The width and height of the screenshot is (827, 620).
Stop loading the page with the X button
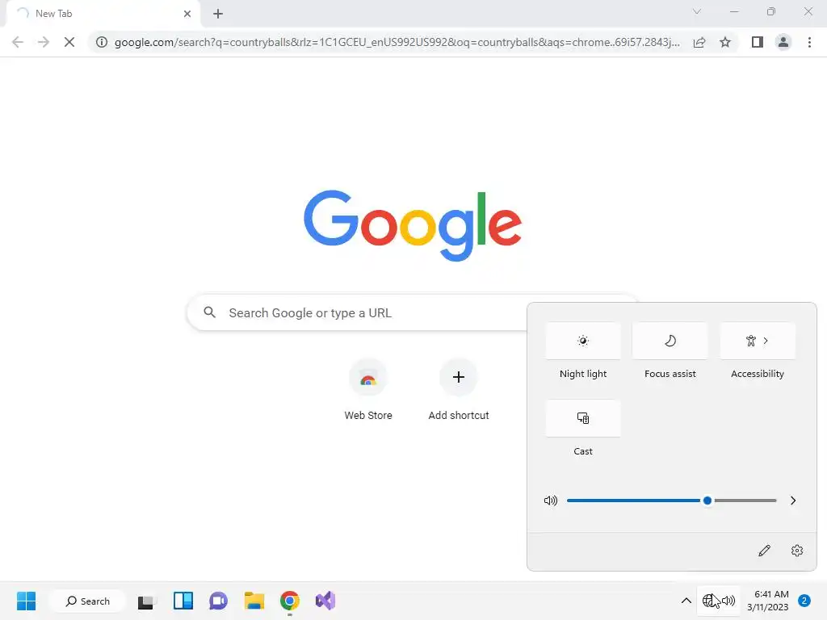click(x=69, y=42)
